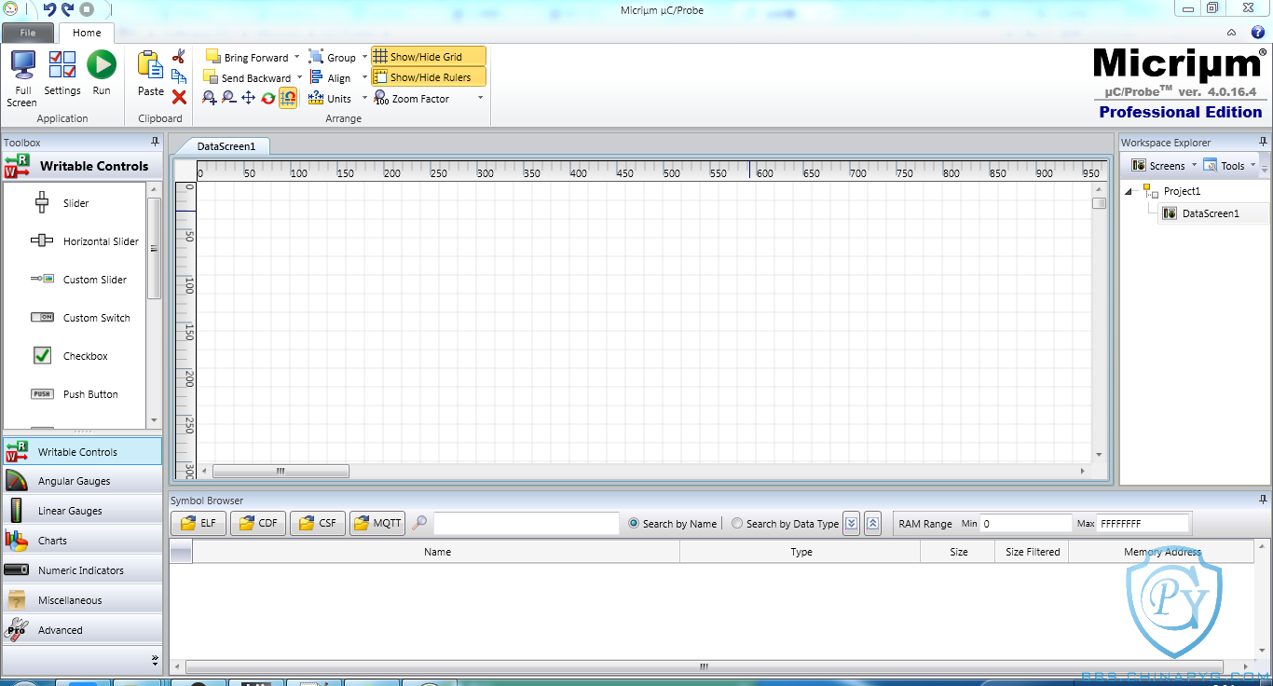Image resolution: width=1273 pixels, height=686 pixels.
Task: Click the Paste clipboard icon
Action: pos(150,65)
